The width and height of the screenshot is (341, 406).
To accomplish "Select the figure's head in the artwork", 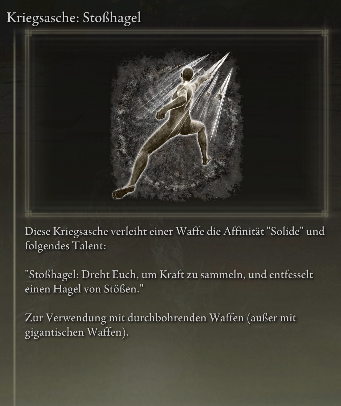I will click(187, 74).
